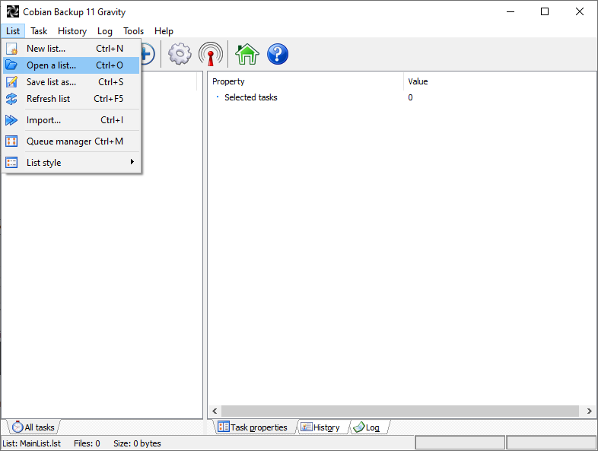Choose Open a list... from menu

51,65
